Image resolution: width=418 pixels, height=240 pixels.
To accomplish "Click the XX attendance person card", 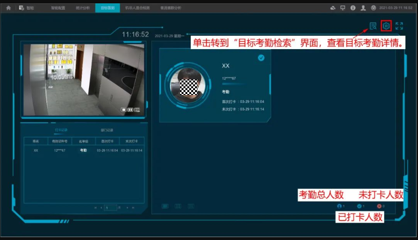I will click(215, 85).
